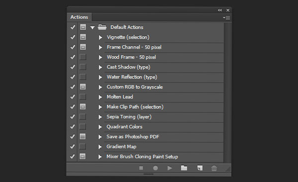Toggle checkmark for Mixer Brush Cloning Paint Setup
Viewport: 298px width, 182px height.
click(x=73, y=156)
